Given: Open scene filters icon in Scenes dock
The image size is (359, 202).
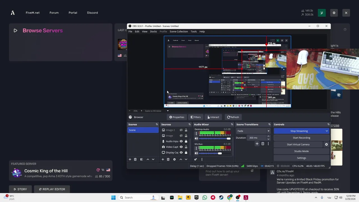Looking at the screenshot, I should click(x=141, y=159).
